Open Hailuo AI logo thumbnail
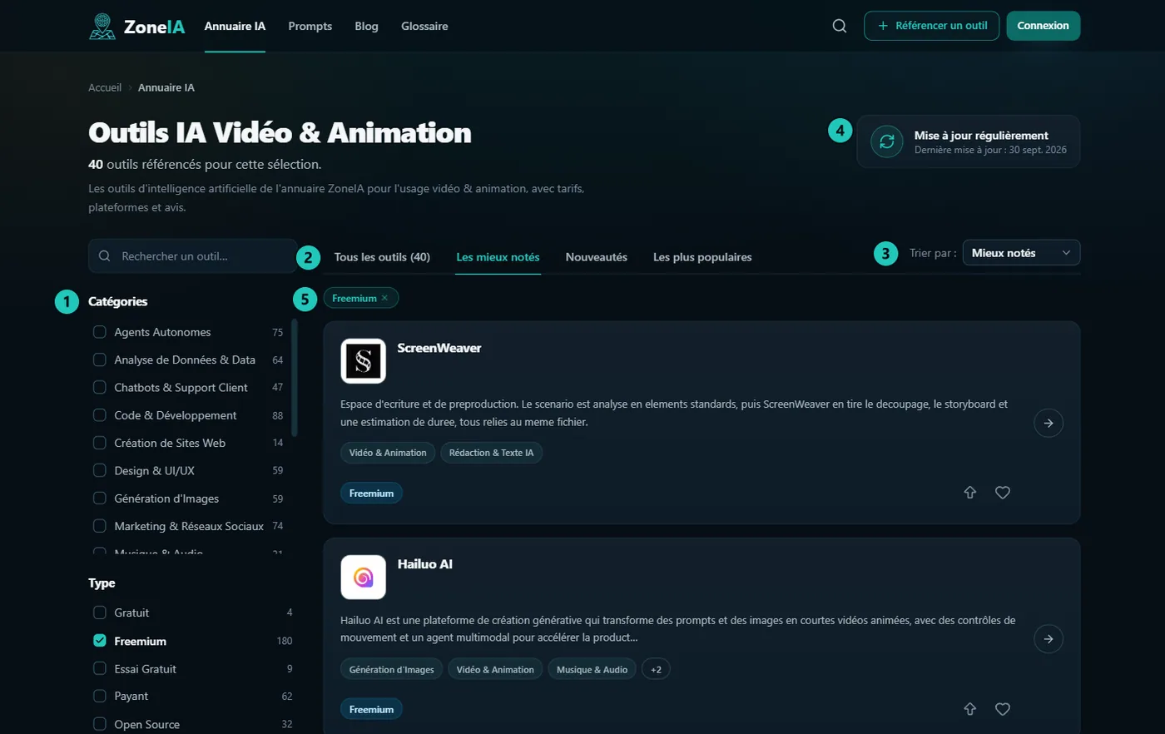 364,577
